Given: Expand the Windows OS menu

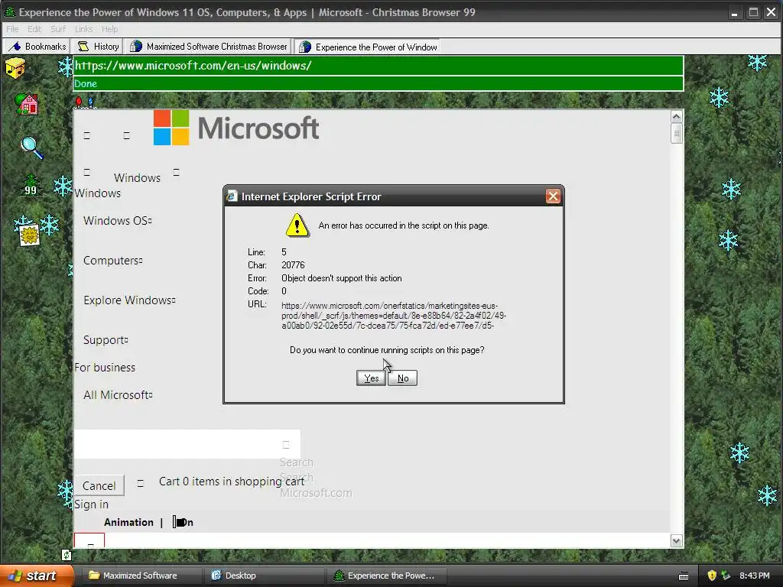Looking at the screenshot, I should point(117,221).
